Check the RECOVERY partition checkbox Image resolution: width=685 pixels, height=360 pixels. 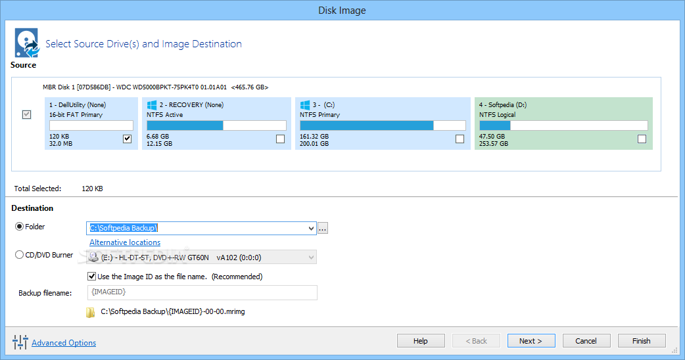coord(281,139)
